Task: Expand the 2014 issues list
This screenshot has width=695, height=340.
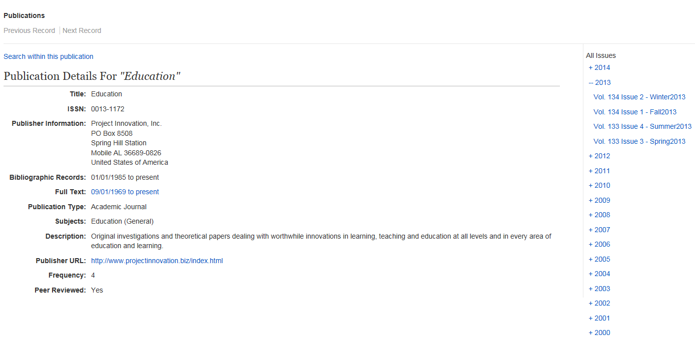Action: point(599,68)
